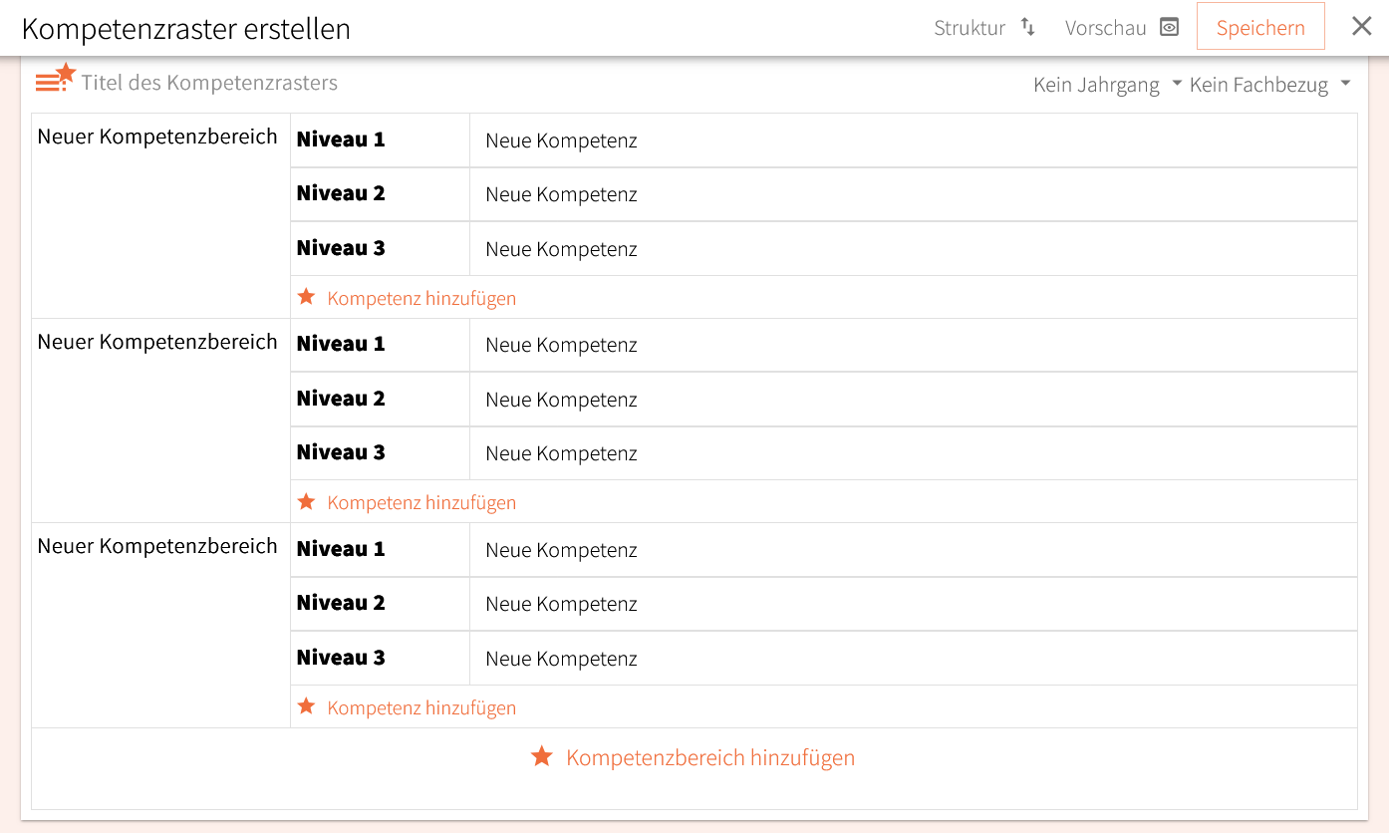This screenshot has width=1389, height=833.
Task: Edit the first Neuer Kompetenzbereich cell
Action: [x=157, y=137]
